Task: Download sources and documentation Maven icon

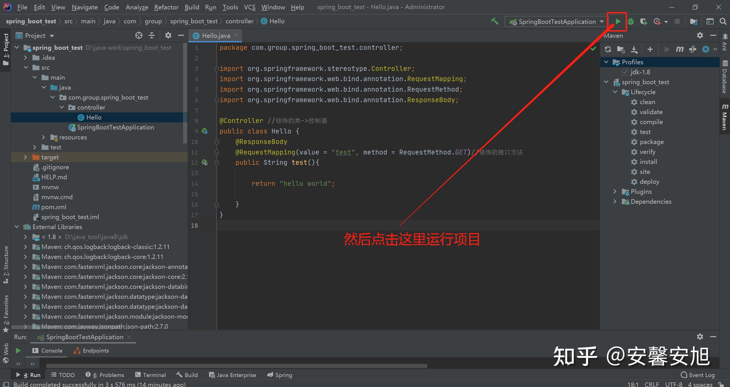Action: (634, 50)
